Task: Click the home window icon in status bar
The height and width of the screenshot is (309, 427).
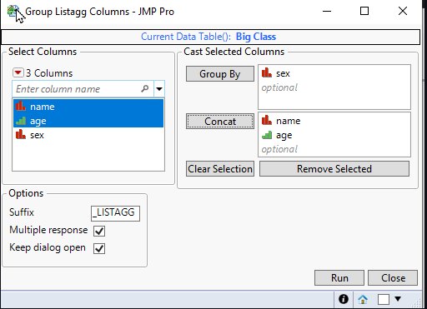Action: pyautogui.click(x=363, y=299)
